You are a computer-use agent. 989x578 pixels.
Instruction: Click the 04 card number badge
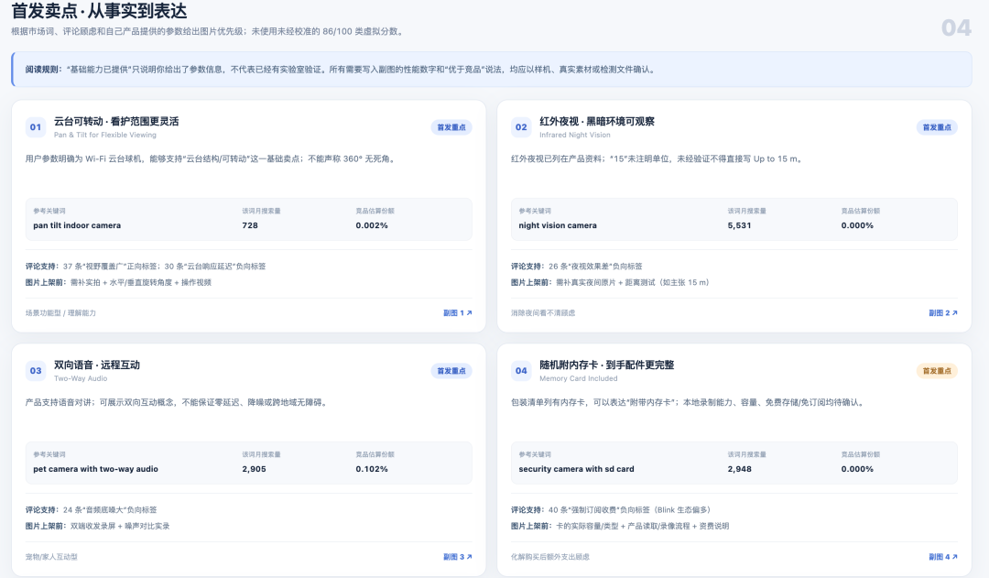click(x=521, y=370)
